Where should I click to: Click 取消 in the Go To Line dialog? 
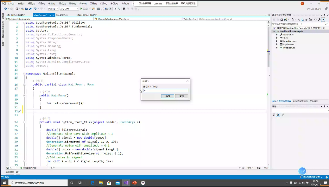pyautogui.click(x=181, y=96)
